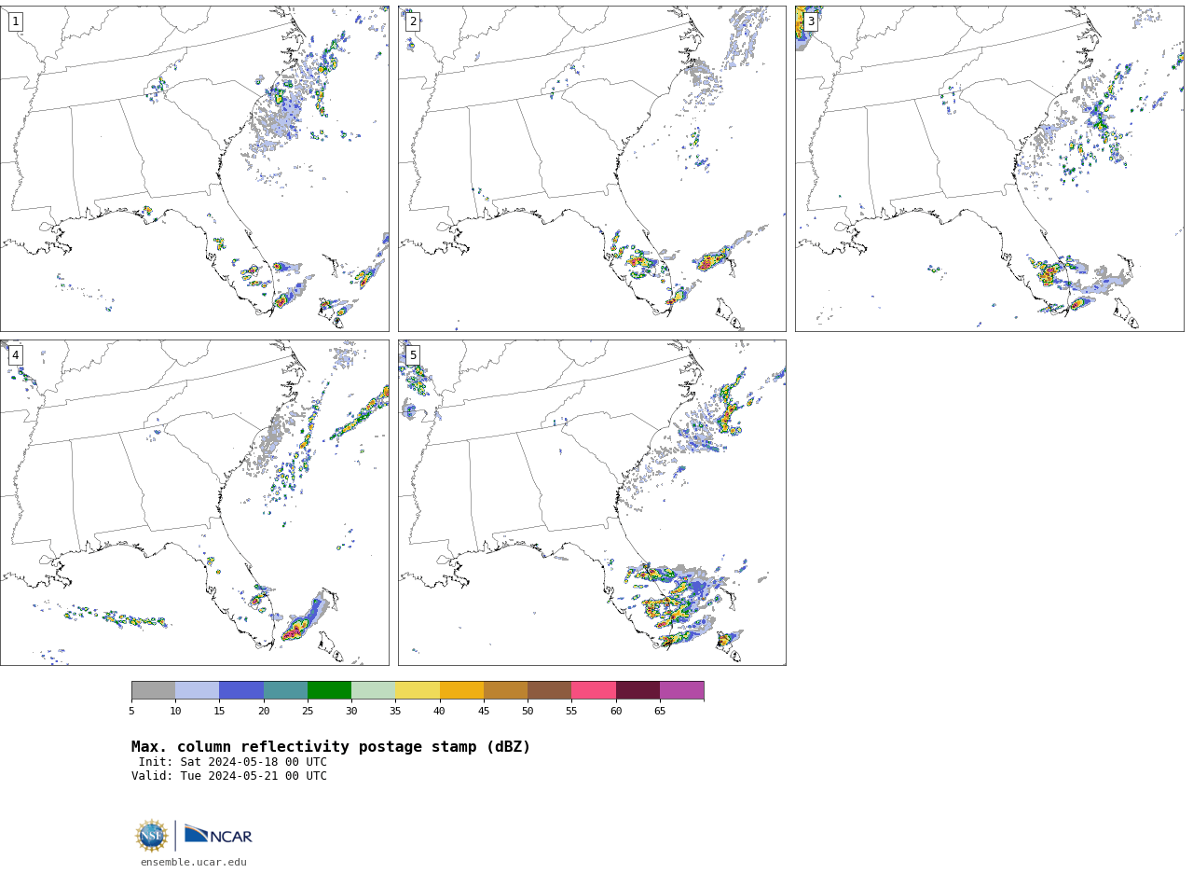Select the light blue 10-15 dBZ swatch
The image size is (1193, 873).
(x=198, y=690)
